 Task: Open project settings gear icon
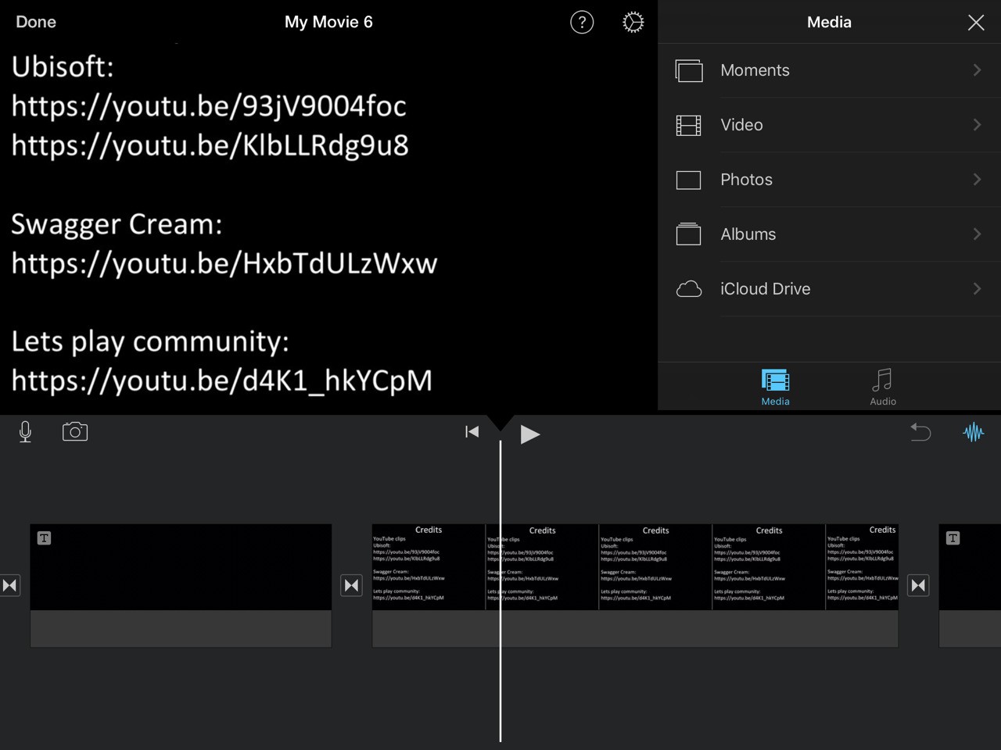coord(633,22)
